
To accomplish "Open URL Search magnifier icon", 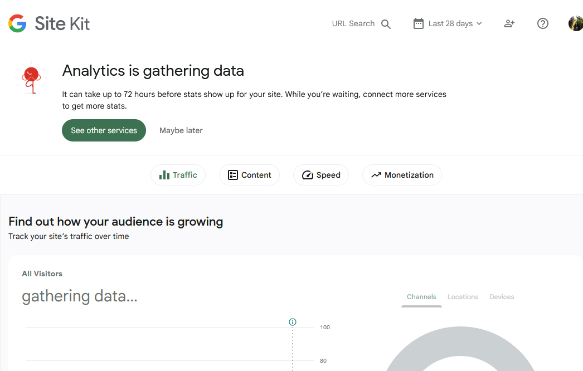I will click(x=386, y=24).
